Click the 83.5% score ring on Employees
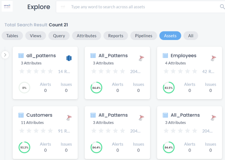 [x=169, y=88]
